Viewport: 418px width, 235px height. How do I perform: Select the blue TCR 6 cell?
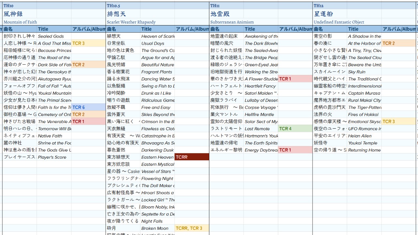pyautogui.click(x=88, y=107)
